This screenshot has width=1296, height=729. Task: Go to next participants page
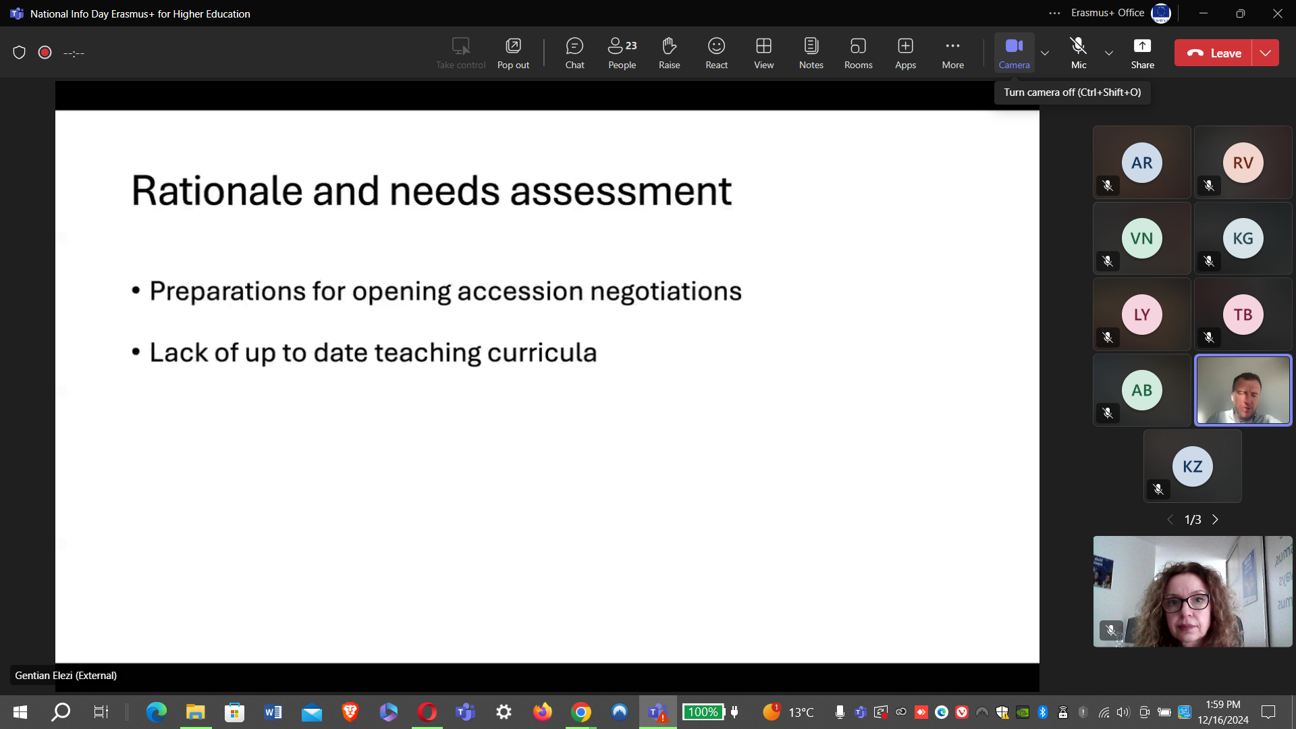(1216, 520)
